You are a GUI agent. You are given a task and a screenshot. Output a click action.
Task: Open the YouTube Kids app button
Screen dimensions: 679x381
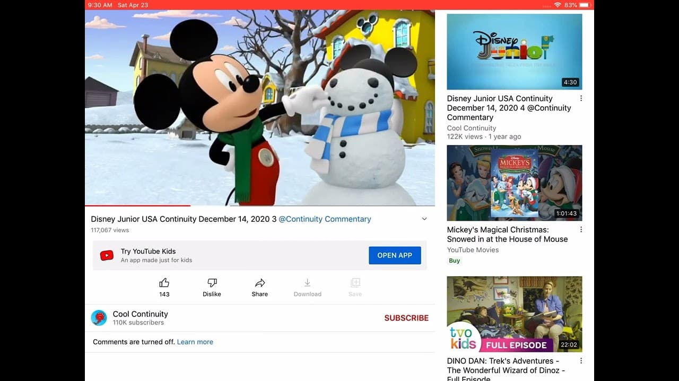click(395, 255)
